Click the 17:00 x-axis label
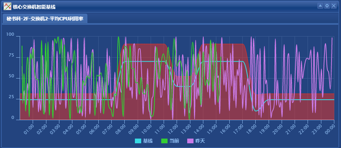The width and height of the screenshot is (341, 148). (x=238, y=129)
